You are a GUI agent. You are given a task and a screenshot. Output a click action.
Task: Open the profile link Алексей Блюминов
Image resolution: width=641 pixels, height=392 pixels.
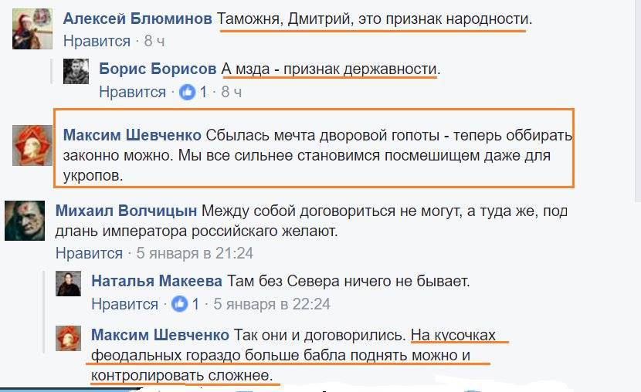(137, 19)
